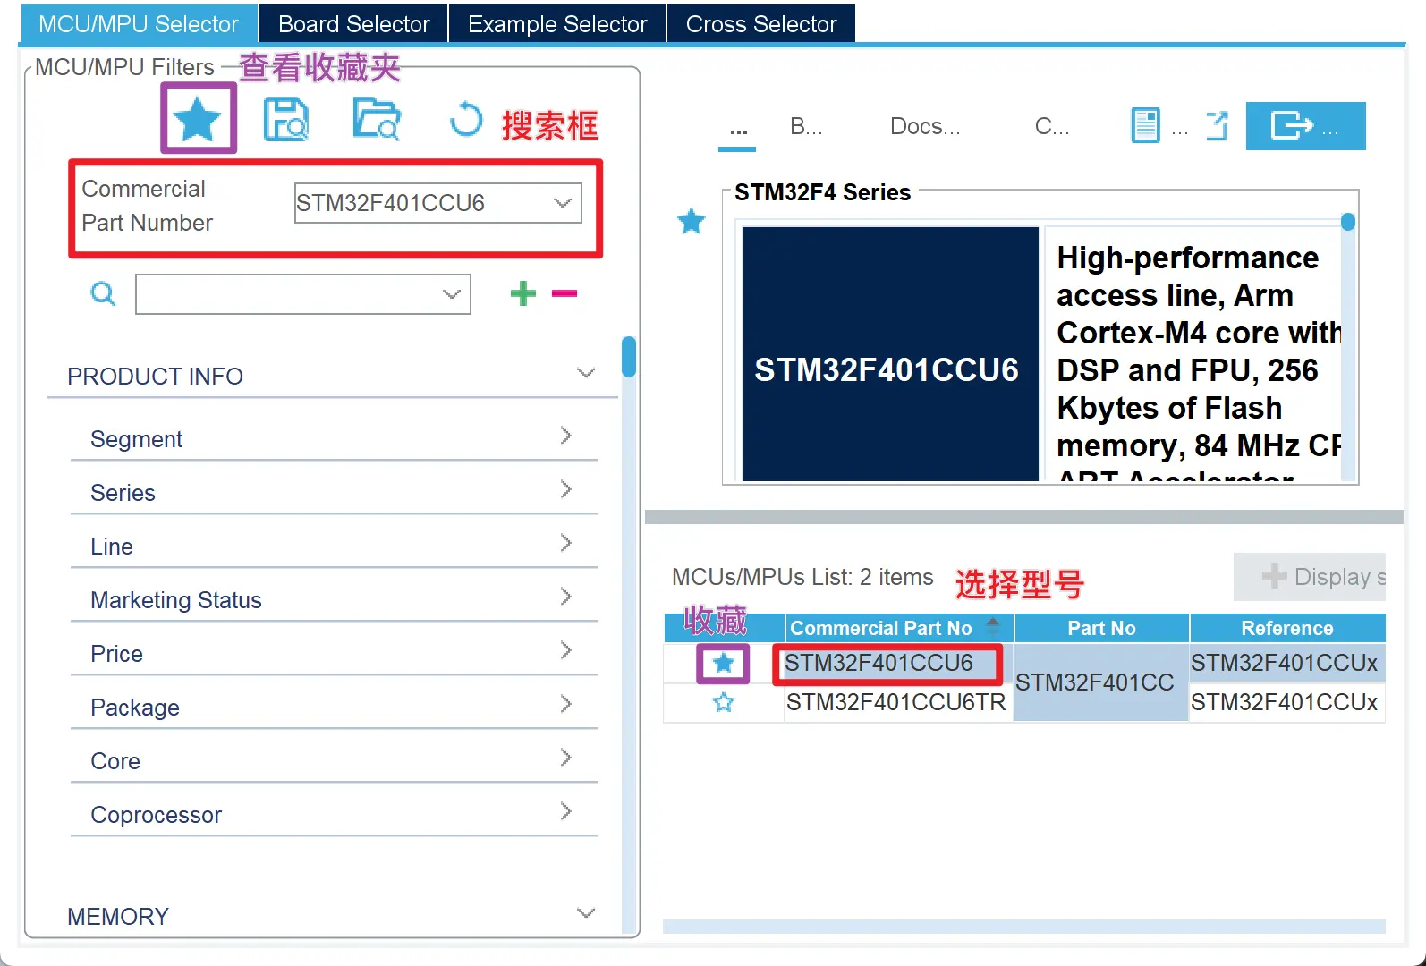The height and width of the screenshot is (966, 1426).
Task: Open the Commercial Part Number dropdown
Action: 562,203
